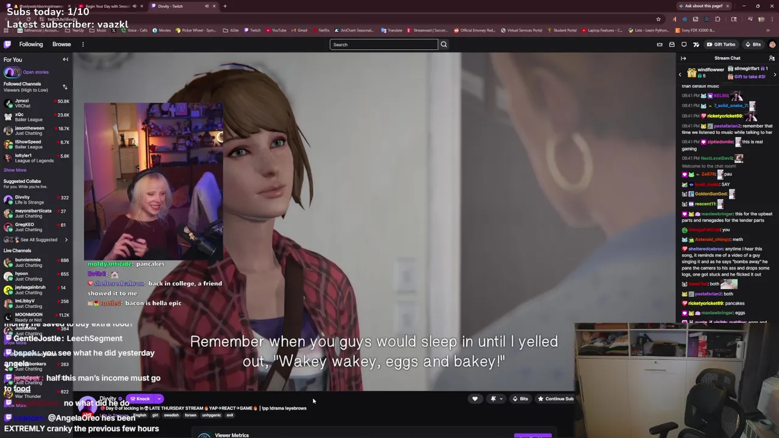Open the Twitch home logo
The image size is (779, 438).
click(7, 44)
